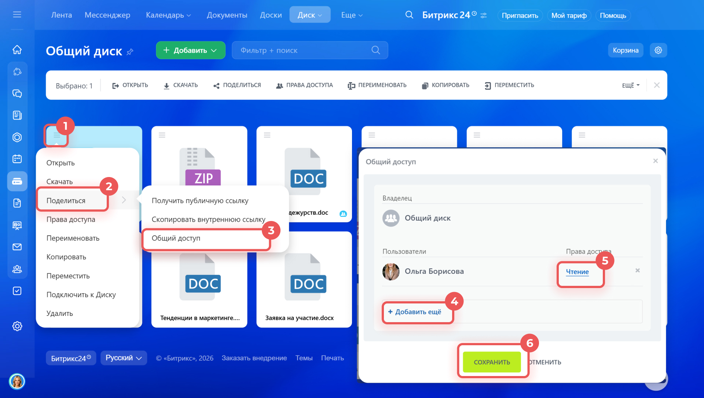Remove Ольга Борисова with the x icon
The width and height of the screenshot is (704, 398).
pyautogui.click(x=637, y=270)
